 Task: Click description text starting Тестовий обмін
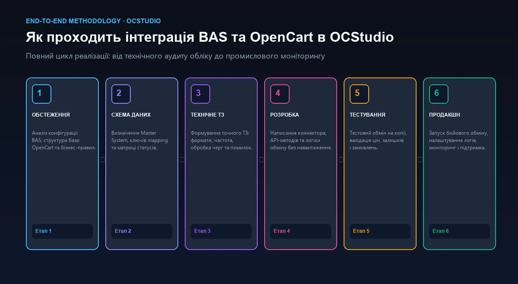(x=378, y=140)
